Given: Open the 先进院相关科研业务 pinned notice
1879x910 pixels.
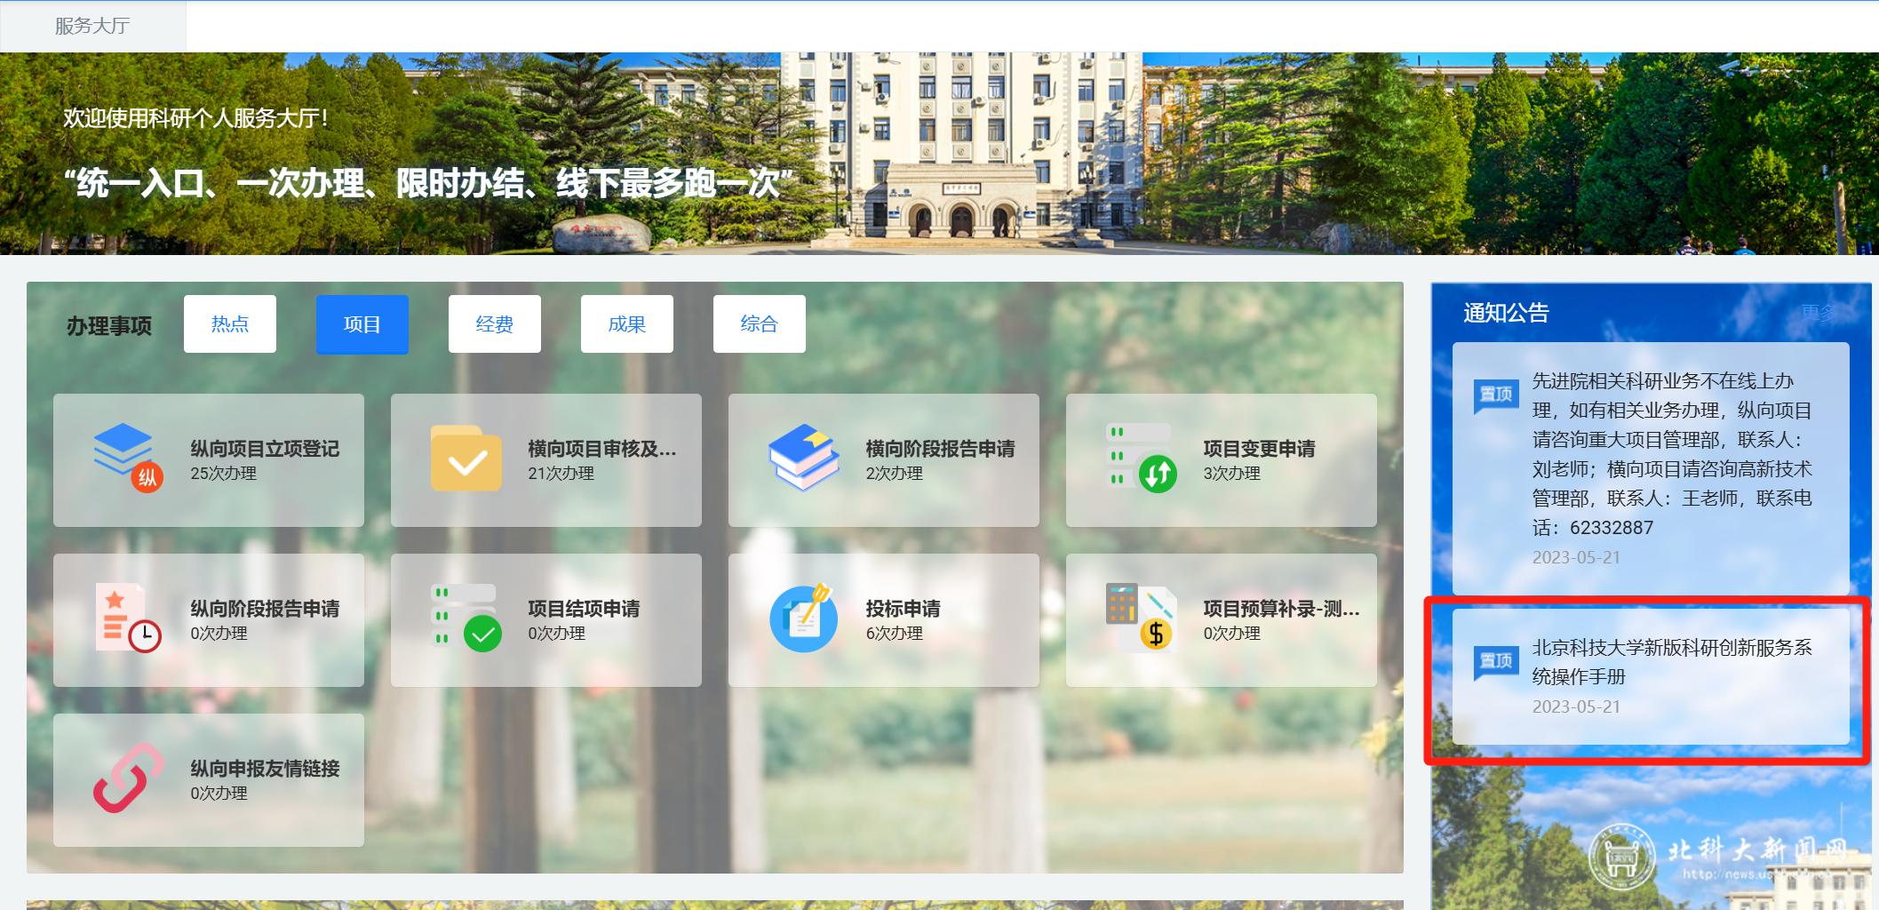Looking at the screenshot, I should (x=1670, y=454).
